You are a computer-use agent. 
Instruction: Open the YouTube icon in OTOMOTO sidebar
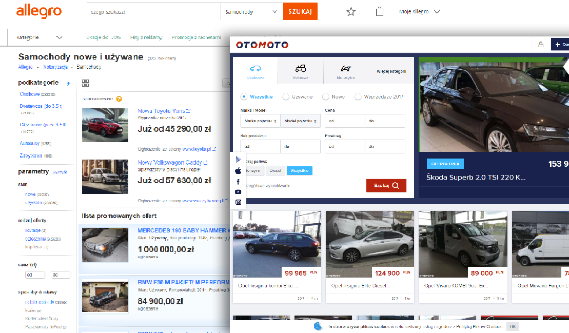238,192
